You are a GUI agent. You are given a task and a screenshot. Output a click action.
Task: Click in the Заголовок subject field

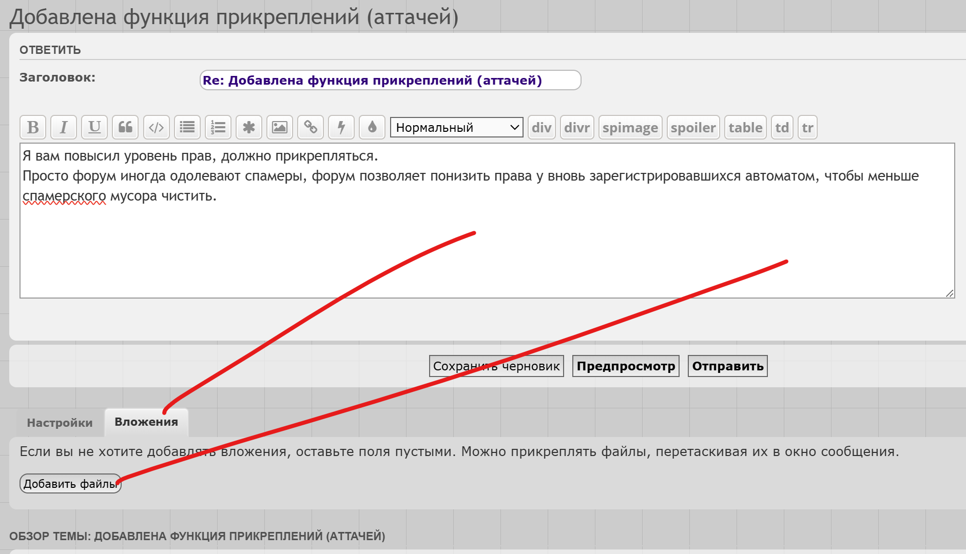pyautogui.click(x=390, y=80)
